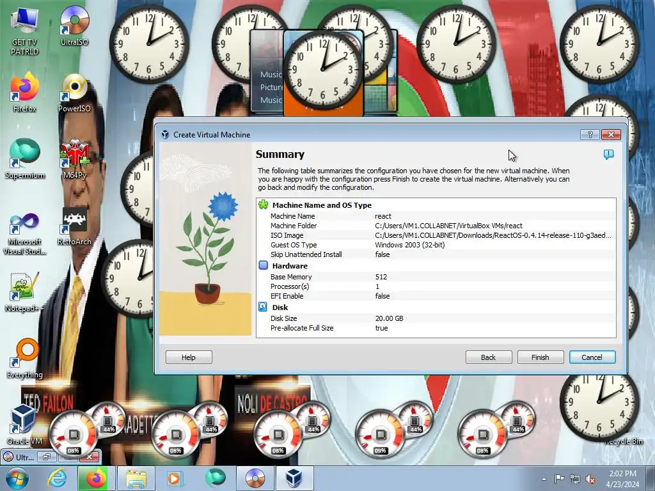
Task: Click the ISO Image ReactOS path value
Action: [x=493, y=235]
